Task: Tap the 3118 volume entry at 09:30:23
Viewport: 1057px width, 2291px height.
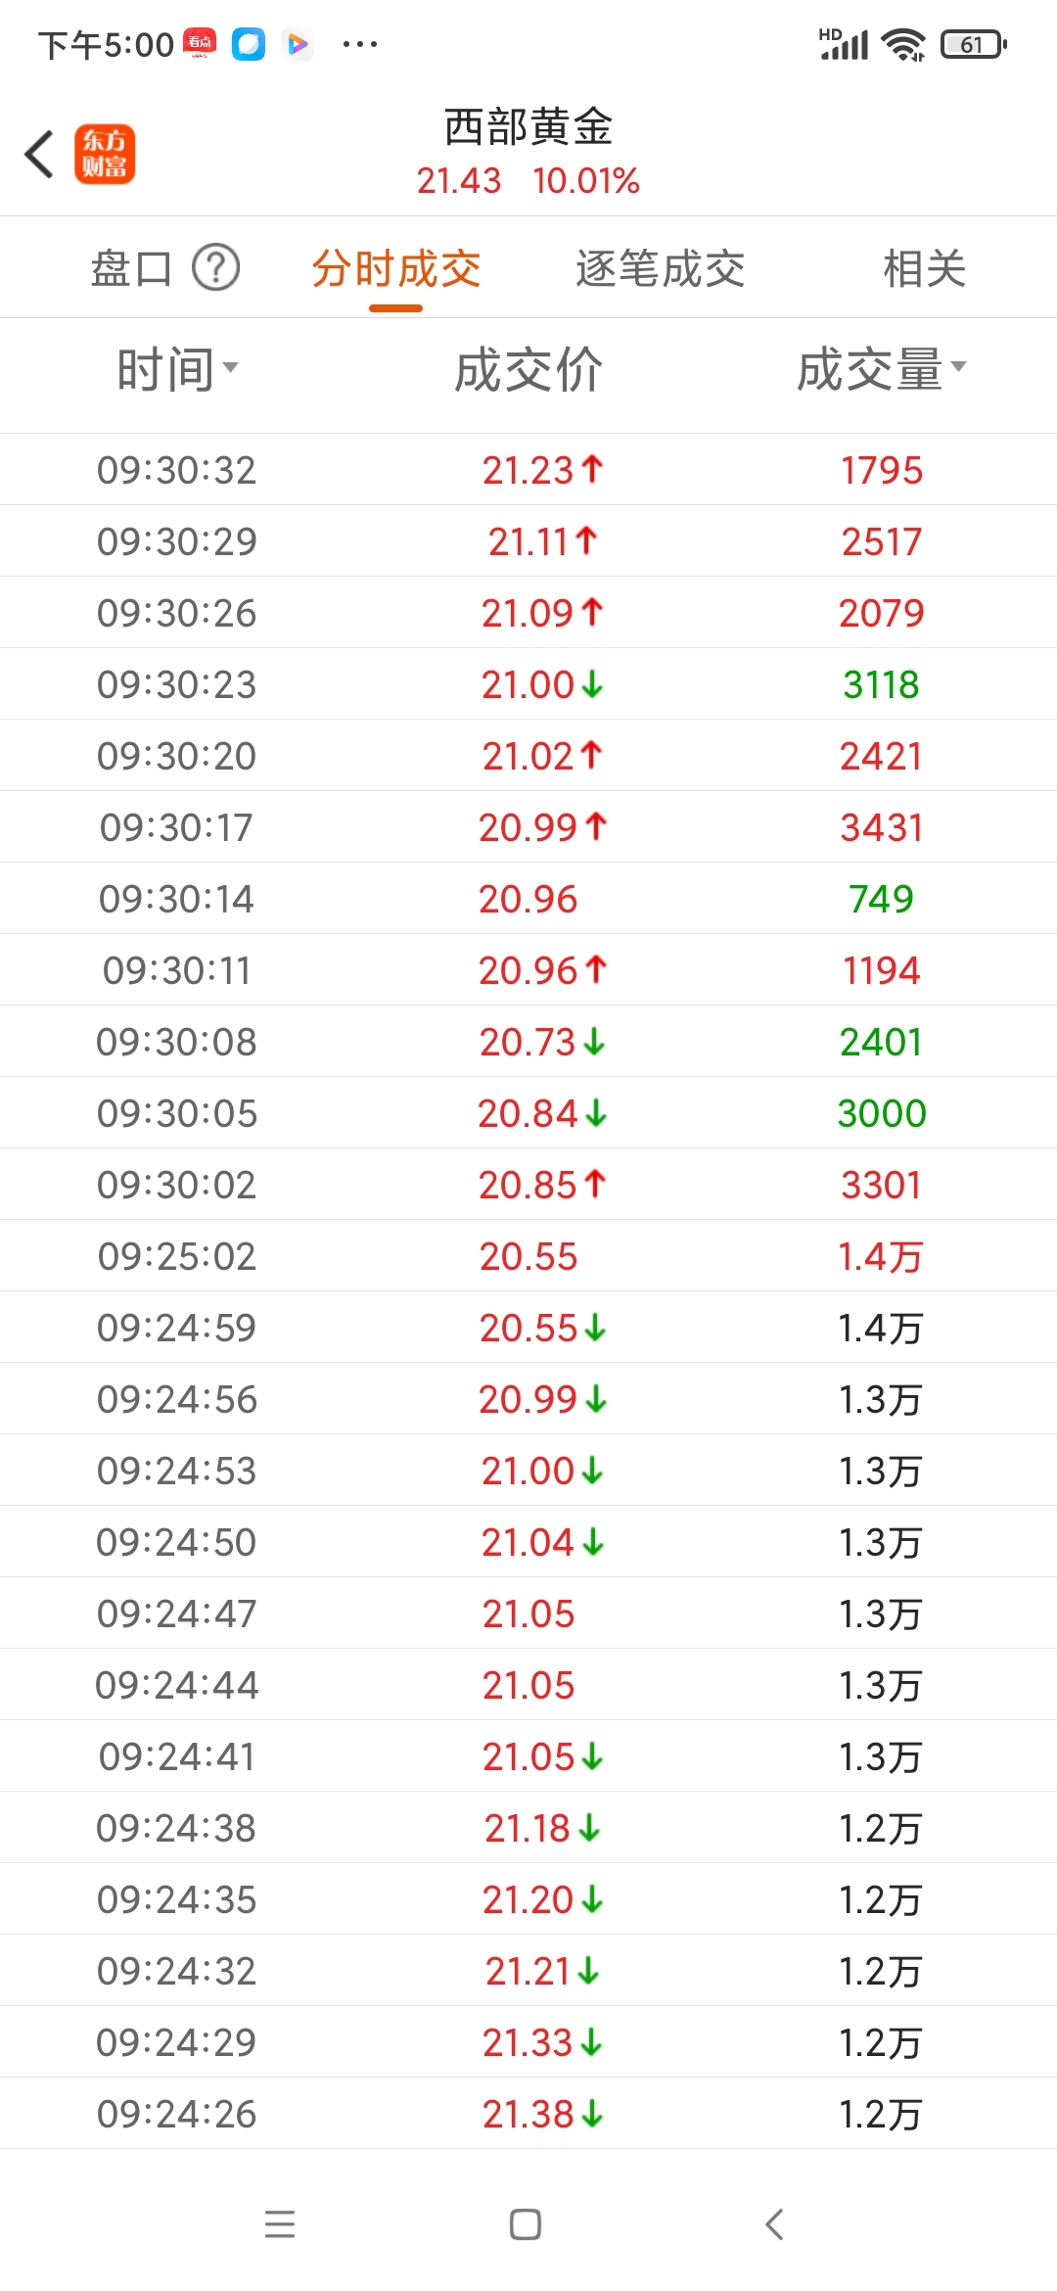Action: tap(881, 684)
